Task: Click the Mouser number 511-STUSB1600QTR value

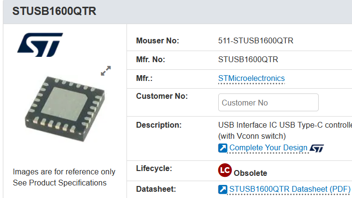Action: pyautogui.click(x=255, y=41)
